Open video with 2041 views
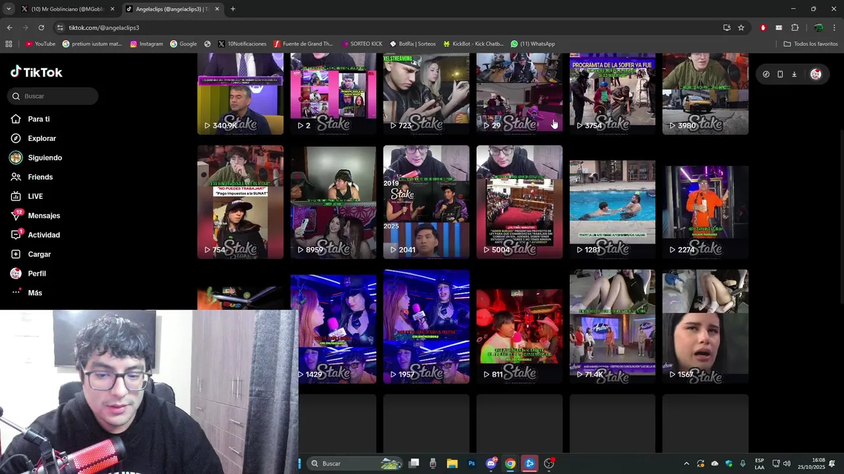 426,202
